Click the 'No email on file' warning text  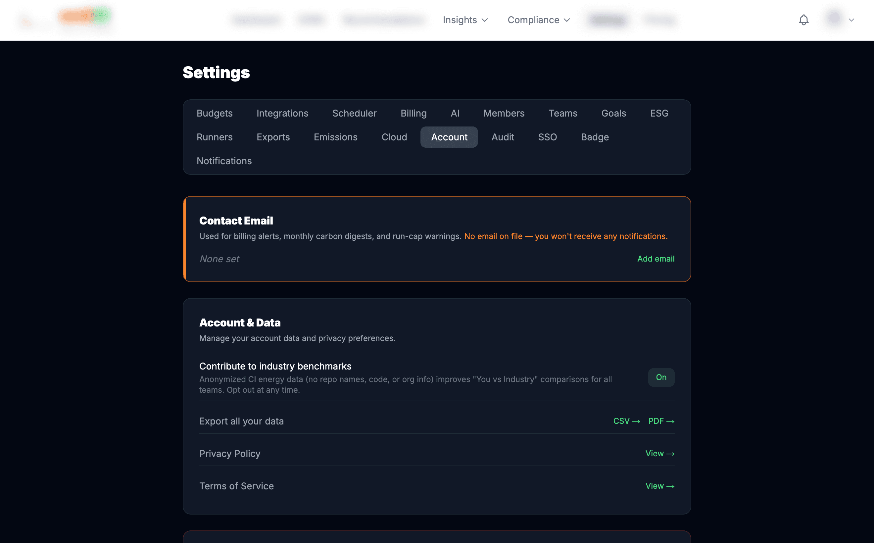pyautogui.click(x=565, y=236)
